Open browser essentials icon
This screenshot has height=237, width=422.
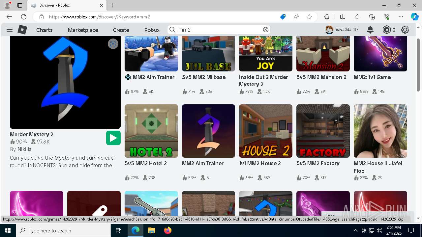[386, 17]
